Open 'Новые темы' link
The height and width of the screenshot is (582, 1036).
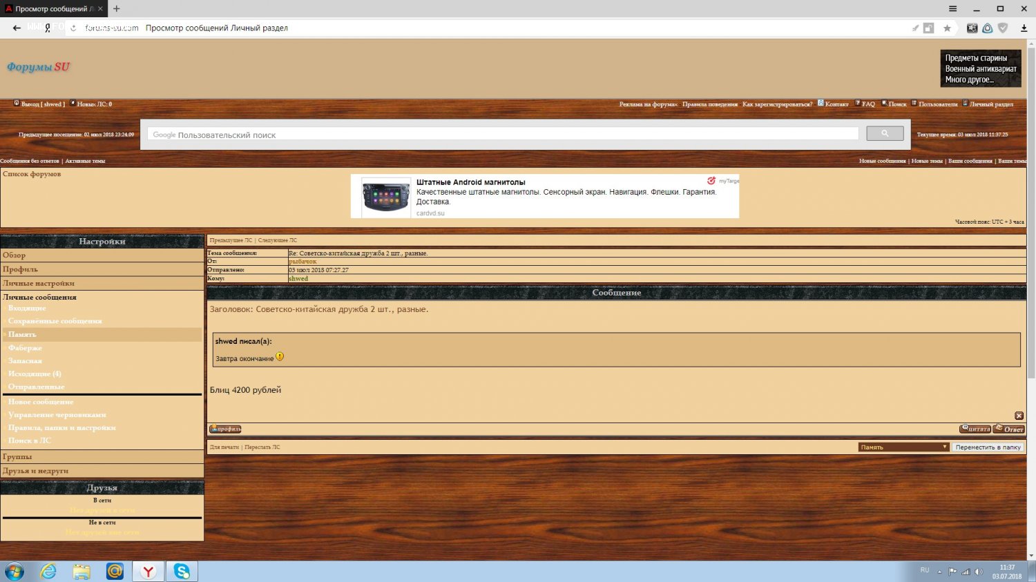pos(927,161)
